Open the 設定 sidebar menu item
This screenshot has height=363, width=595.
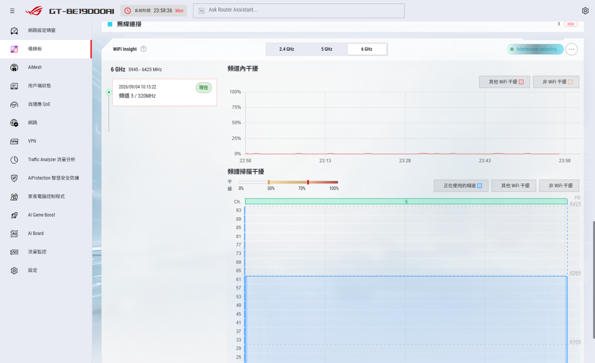[46, 271]
